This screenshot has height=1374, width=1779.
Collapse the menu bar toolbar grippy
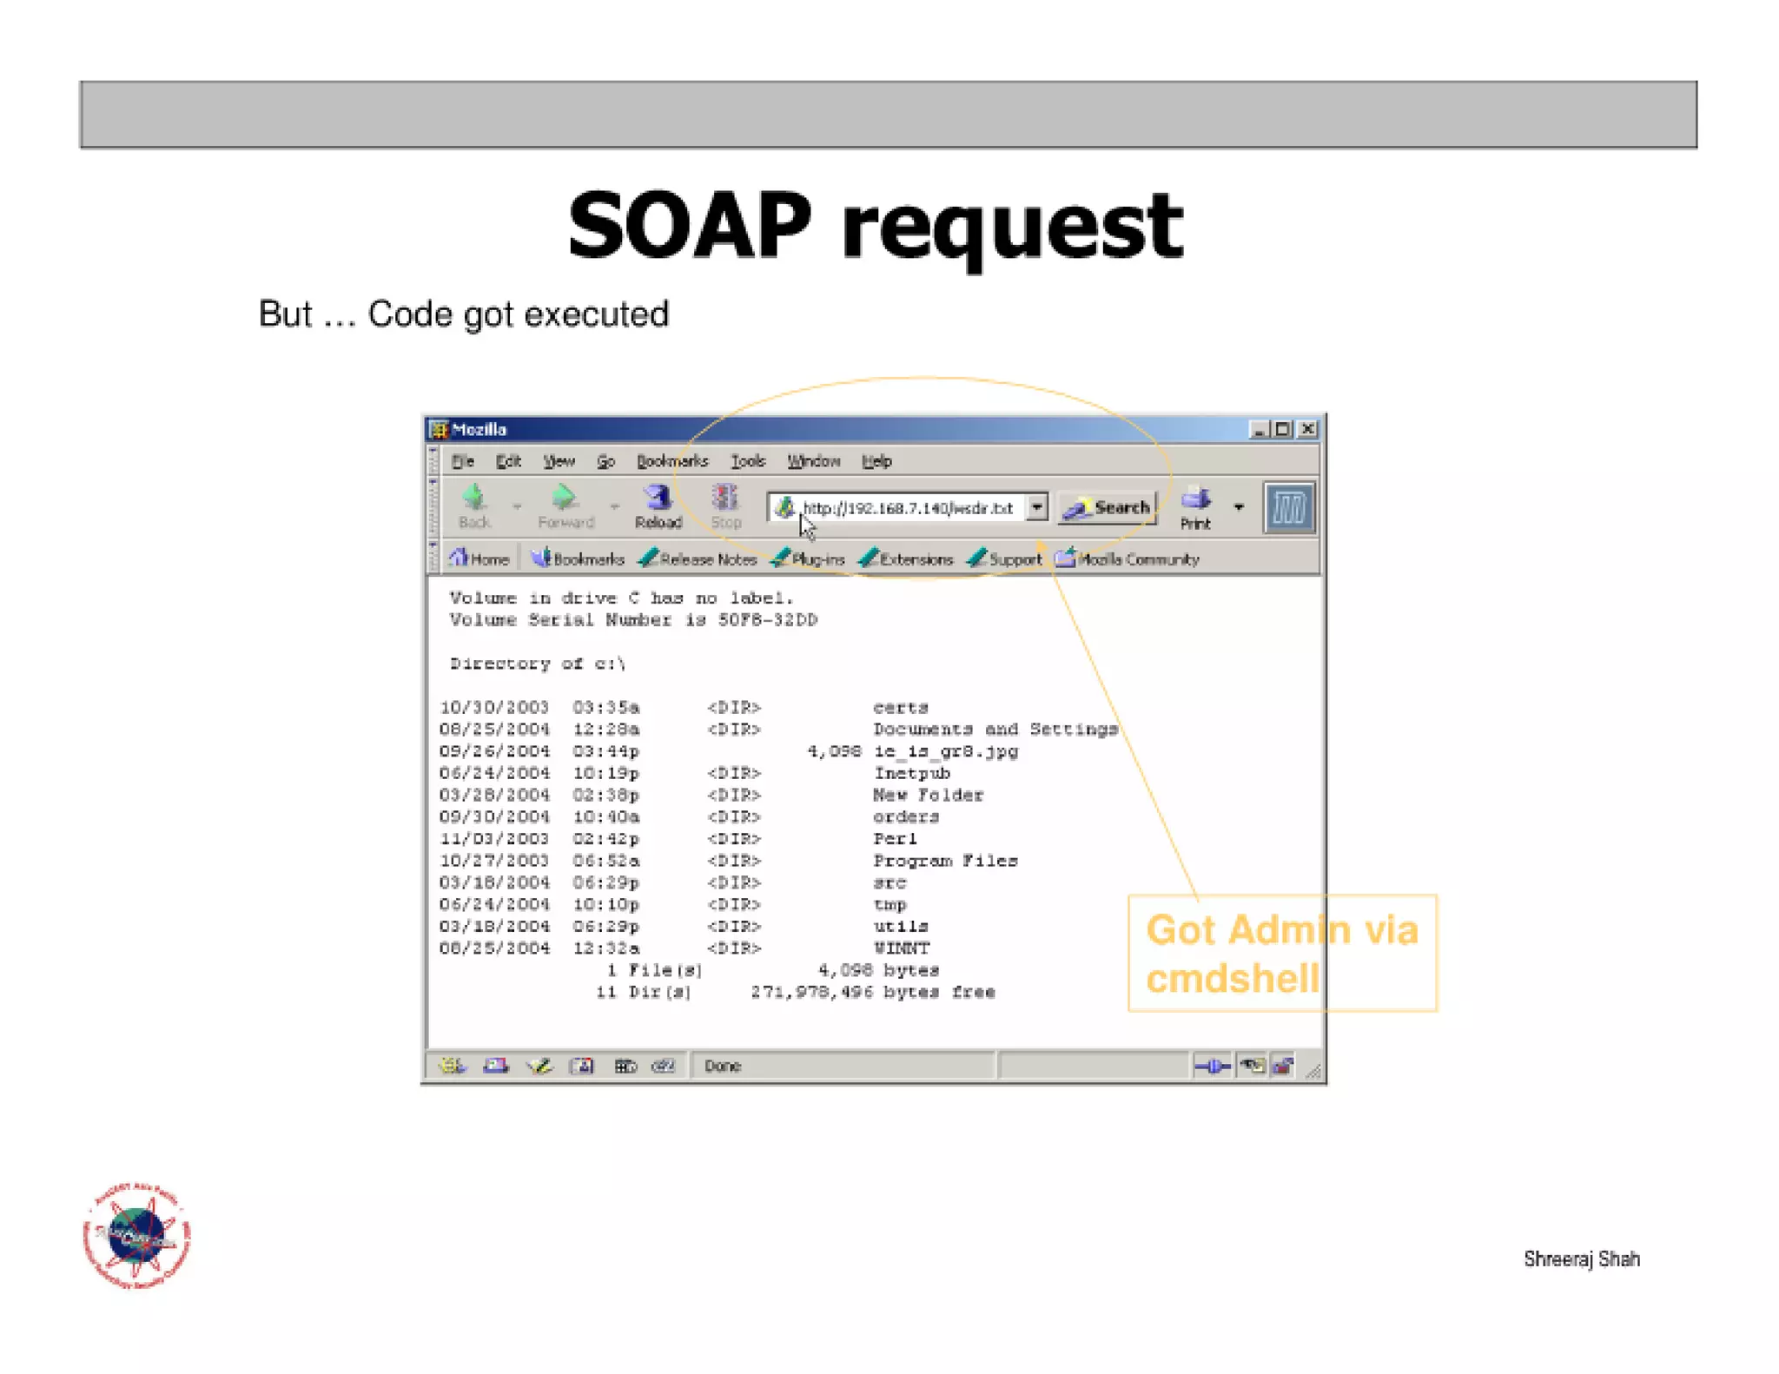[x=433, y=461]
